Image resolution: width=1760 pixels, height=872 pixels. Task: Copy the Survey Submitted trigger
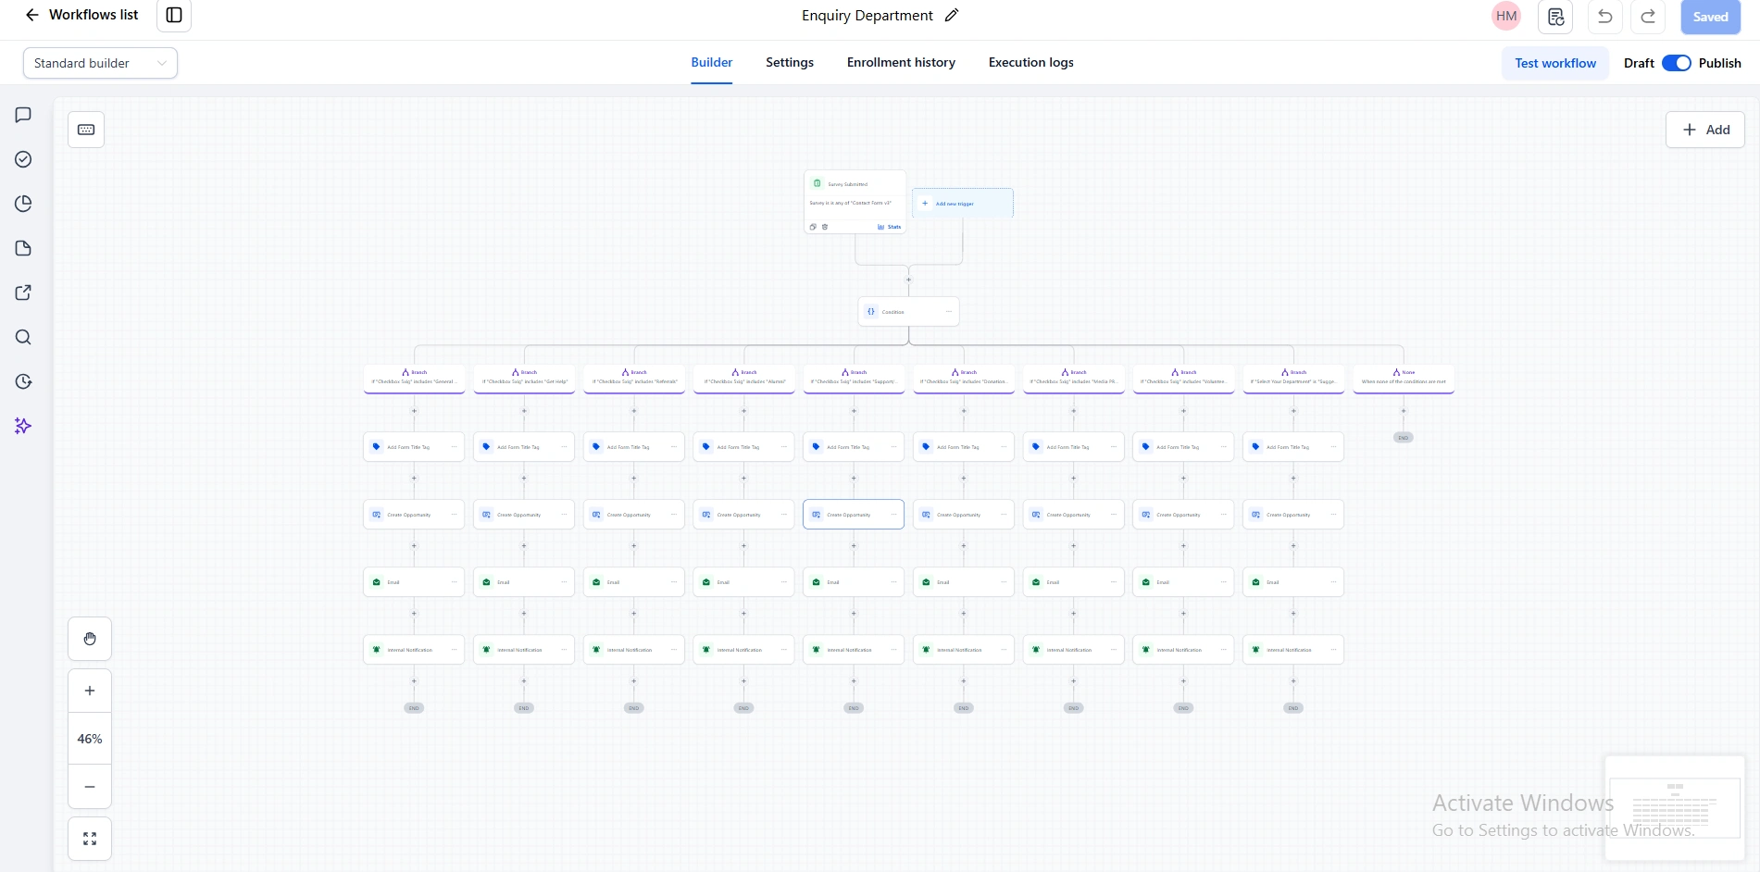pos(813,227)
